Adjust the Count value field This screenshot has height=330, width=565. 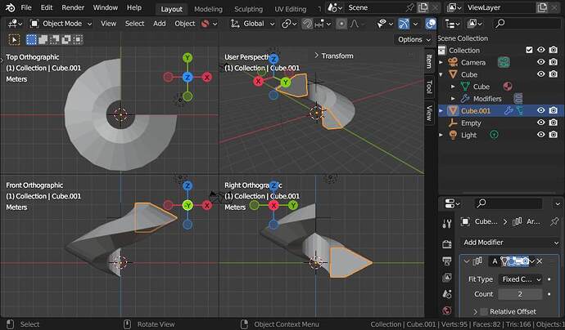pos(520,294)
